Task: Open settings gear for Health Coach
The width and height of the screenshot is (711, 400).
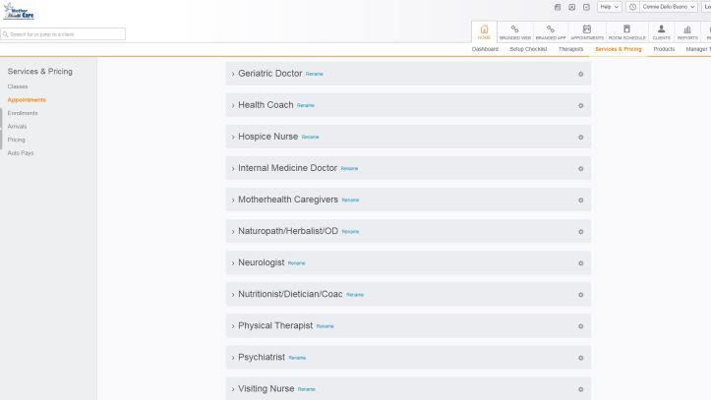Action: [580, 105]
